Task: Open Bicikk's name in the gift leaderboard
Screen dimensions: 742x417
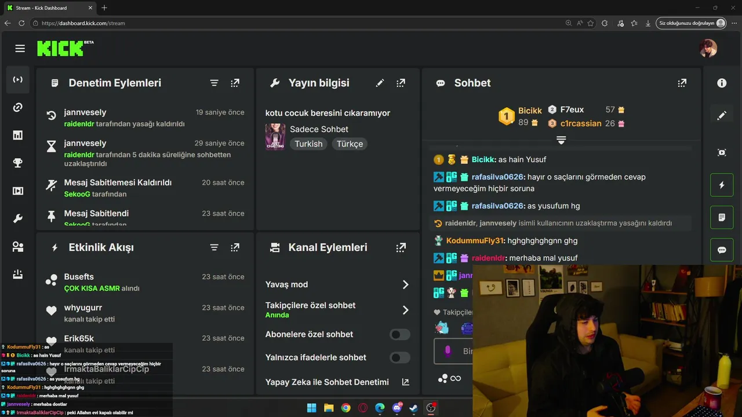Action: (530, 111)
